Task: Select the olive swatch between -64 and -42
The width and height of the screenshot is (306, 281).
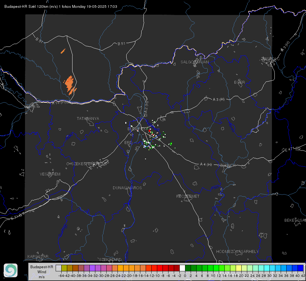Action: coord(64,268)
